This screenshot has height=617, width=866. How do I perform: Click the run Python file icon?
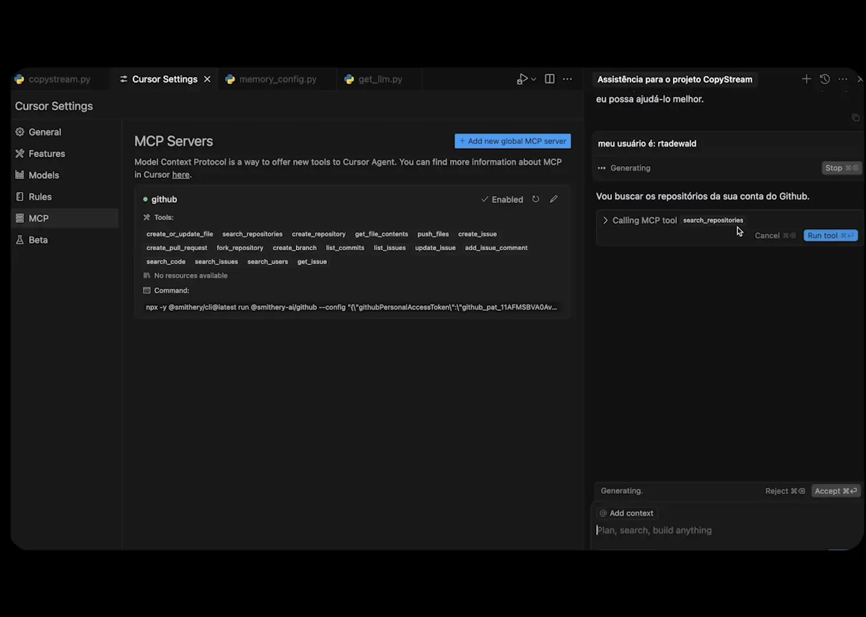[522, 79]
